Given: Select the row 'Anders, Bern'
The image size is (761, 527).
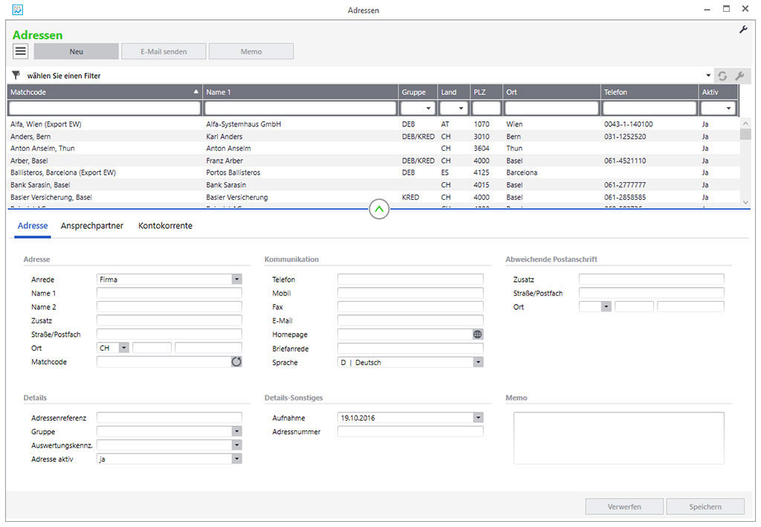Looking at the screenshot, I should (x=374, y=136).
